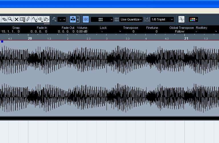Open the Use Quantize grid type dropdown

(131, 19)
